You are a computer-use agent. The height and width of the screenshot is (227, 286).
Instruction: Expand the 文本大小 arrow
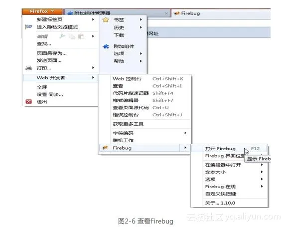pos(262,172)
